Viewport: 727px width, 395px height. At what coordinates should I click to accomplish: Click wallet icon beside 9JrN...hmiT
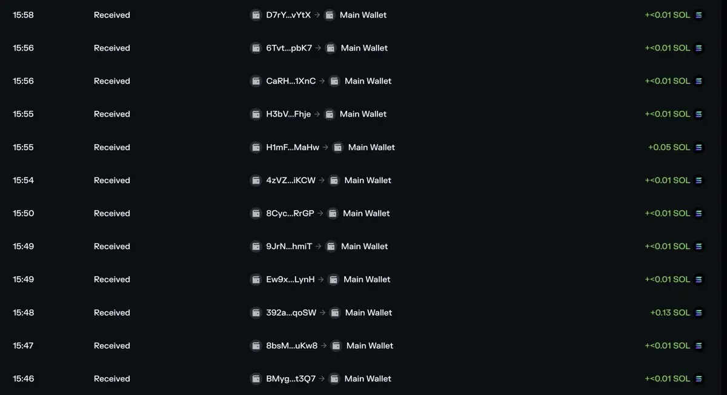[x=256, y=247]
